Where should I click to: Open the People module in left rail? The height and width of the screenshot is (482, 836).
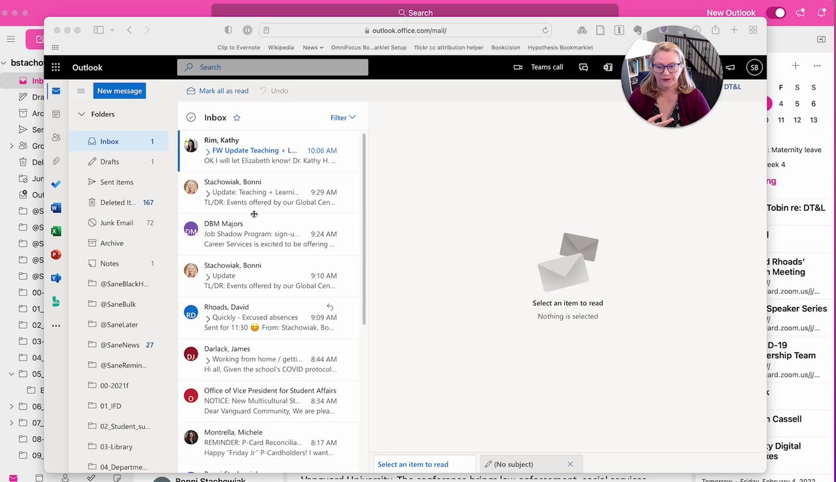click(56, 137)
